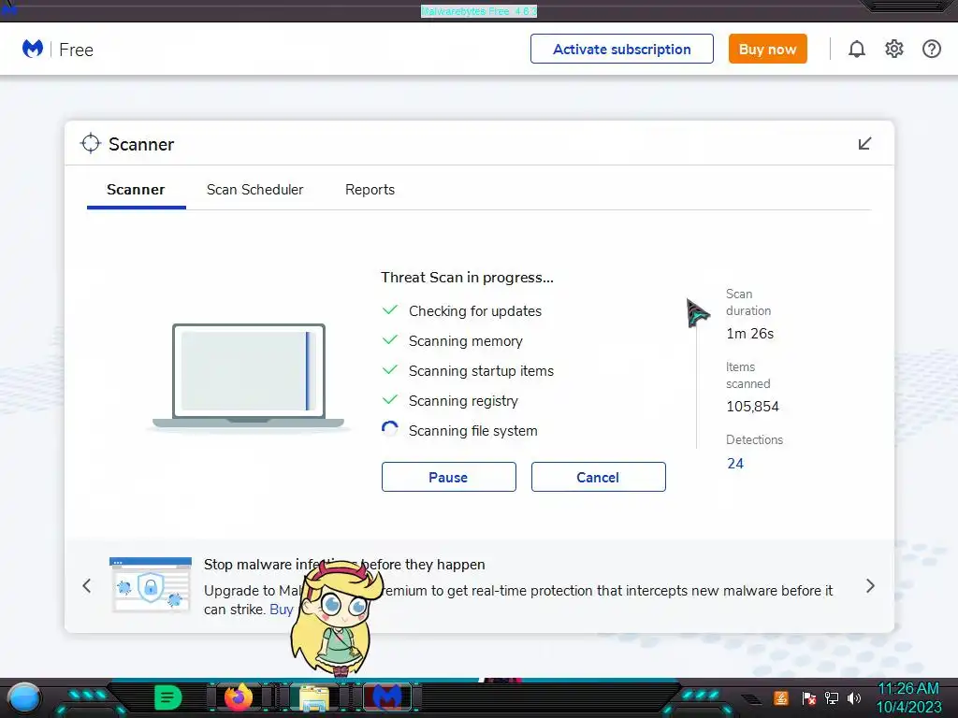Click Activate subscription button
958x718 pixels.
pos(622,49)
